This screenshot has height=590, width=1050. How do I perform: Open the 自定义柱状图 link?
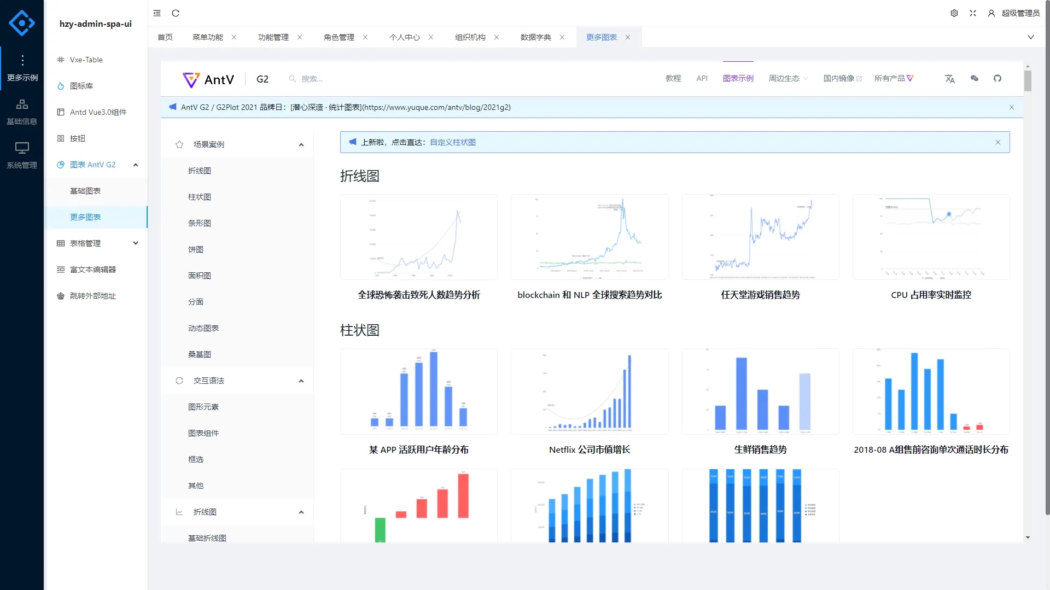[x=452, y=142]
